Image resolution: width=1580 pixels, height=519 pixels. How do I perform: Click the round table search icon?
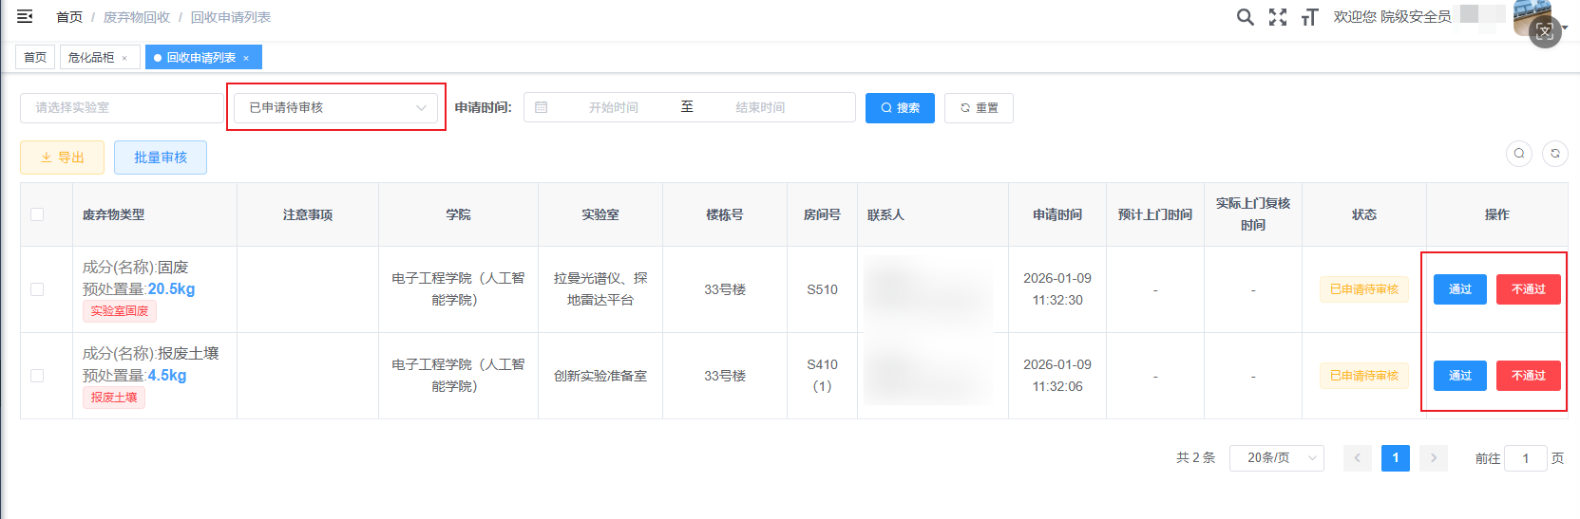pyautogui.click(x=1519, y=154)
